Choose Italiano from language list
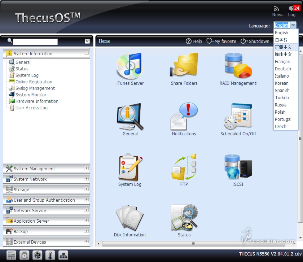The image size is (303, 262). pyautogui.click(x=286, y=76)
